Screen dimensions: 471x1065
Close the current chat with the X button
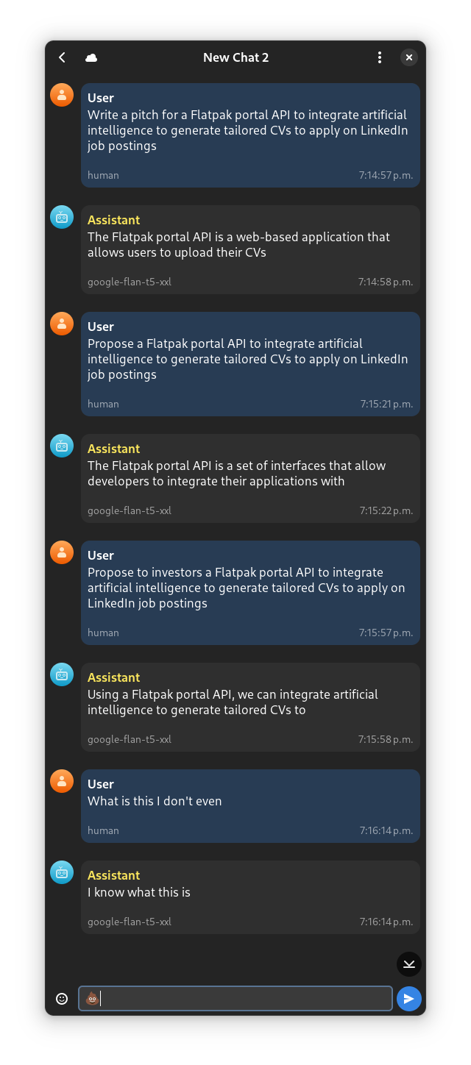(409, 57)
